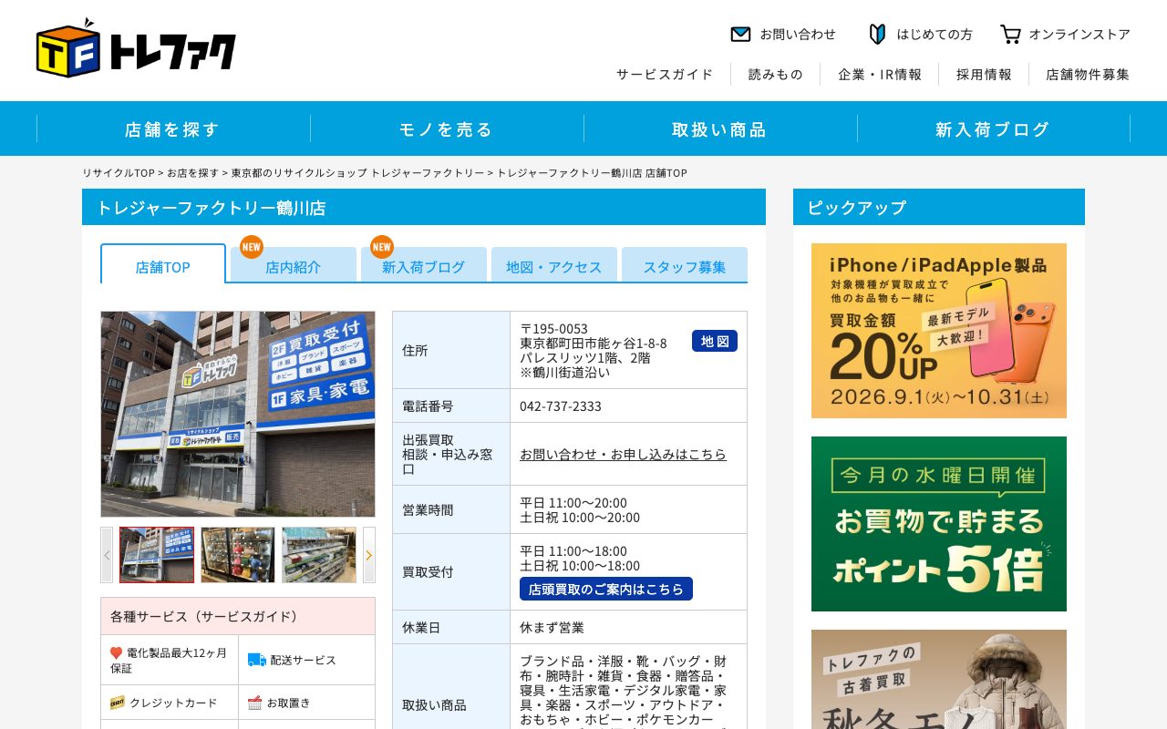Click リサイクルTOP breadcrumb link
This screenshot has height=729, width=1167.
pos(119,172)
